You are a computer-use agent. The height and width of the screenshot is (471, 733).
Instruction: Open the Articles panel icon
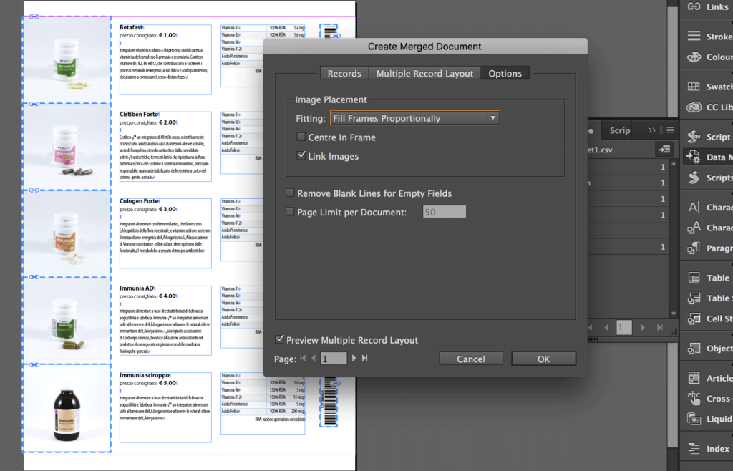coord(694,378)
